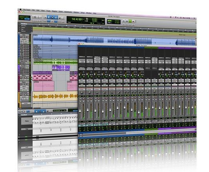This screenshot has height=172, width=209.
Task: Solo the Kick track in the Edit window
Action: pyautogui.click(x=26, y=37)
